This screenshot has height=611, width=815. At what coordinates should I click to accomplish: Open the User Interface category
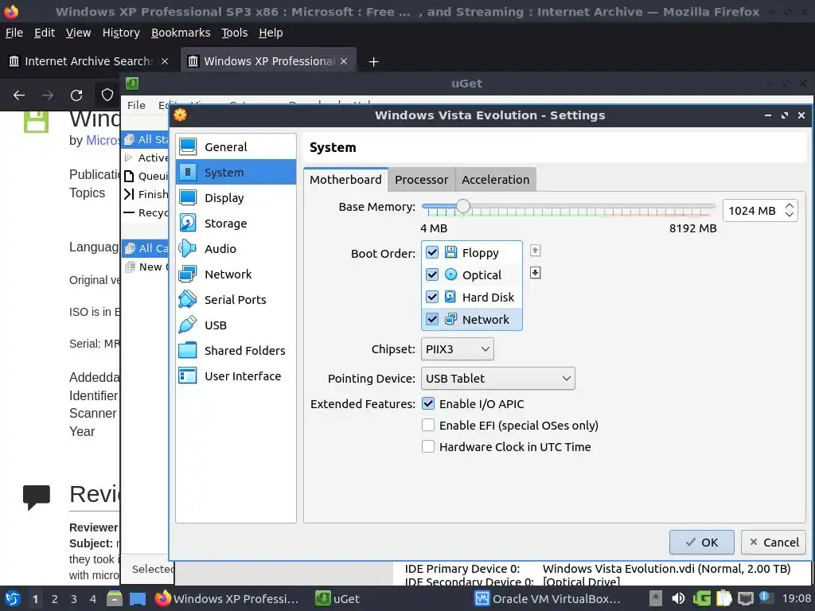click(236, 376)
